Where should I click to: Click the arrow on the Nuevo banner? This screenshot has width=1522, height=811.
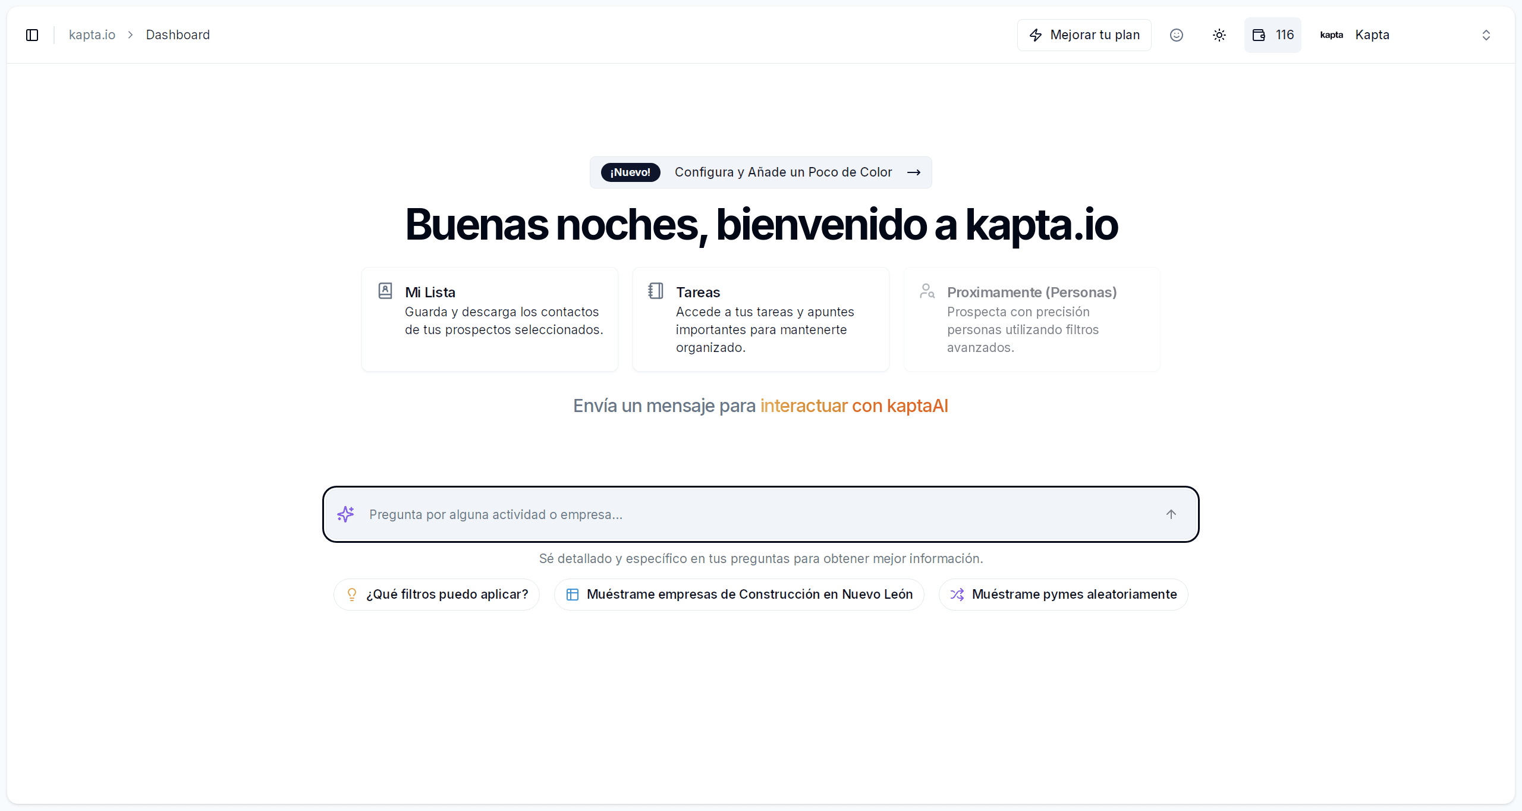[x=914, y=172]
